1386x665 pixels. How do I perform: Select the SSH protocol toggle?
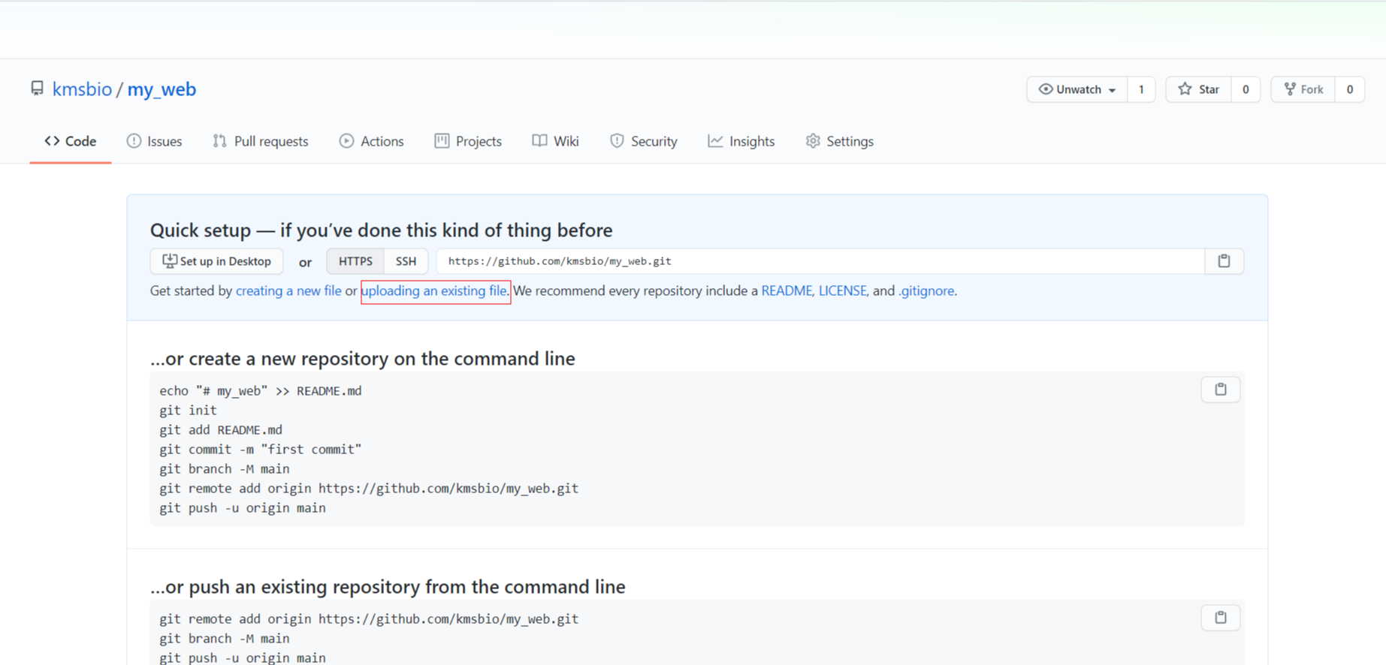click(x=406, y=261)
